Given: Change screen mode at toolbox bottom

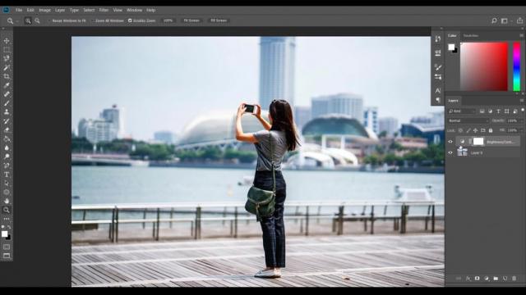Looking at the screenshot, I should point(7,256).
